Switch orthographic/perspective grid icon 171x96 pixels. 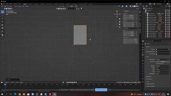coord(120,27)
